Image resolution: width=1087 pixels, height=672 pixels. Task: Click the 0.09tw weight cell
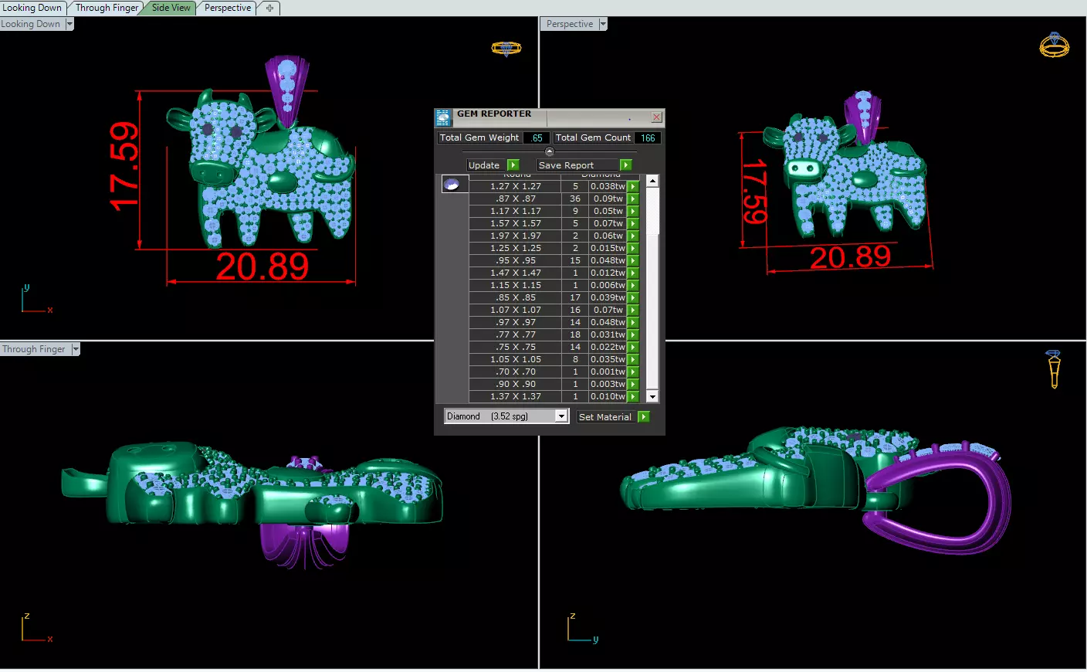608,199
